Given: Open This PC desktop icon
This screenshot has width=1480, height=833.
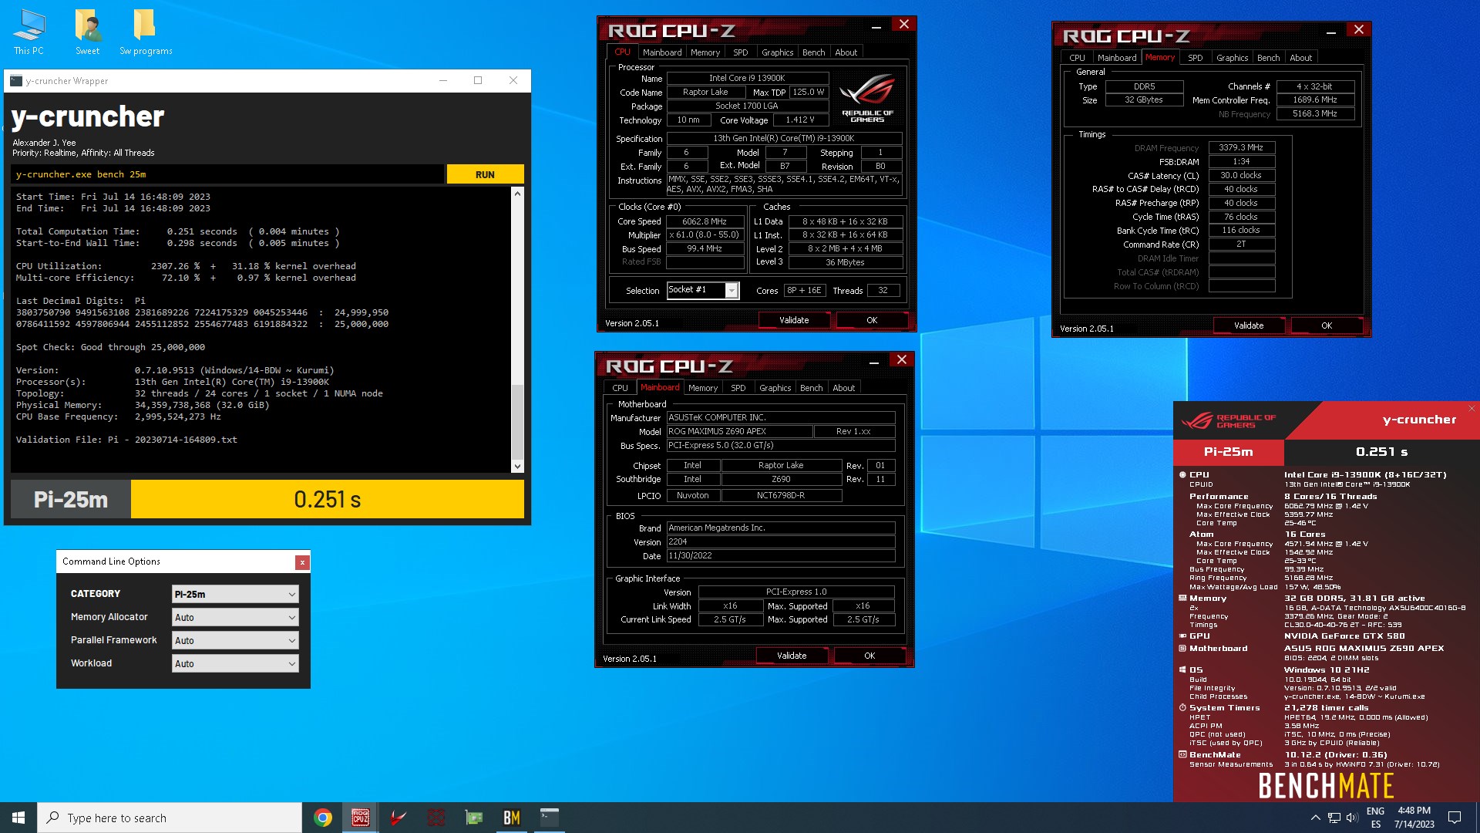Looking at the screenshot, I should (x=29, y=32).
